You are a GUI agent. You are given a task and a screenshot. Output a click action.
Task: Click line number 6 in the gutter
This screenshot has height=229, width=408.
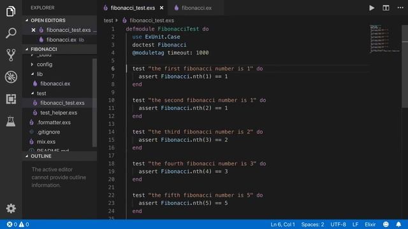[113, 69]
